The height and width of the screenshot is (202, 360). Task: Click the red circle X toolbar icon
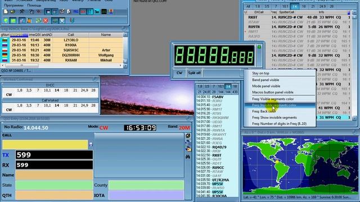[46, 21]
